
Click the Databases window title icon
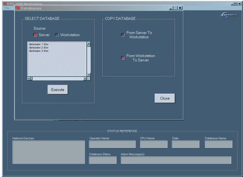(x=17, y=8)
